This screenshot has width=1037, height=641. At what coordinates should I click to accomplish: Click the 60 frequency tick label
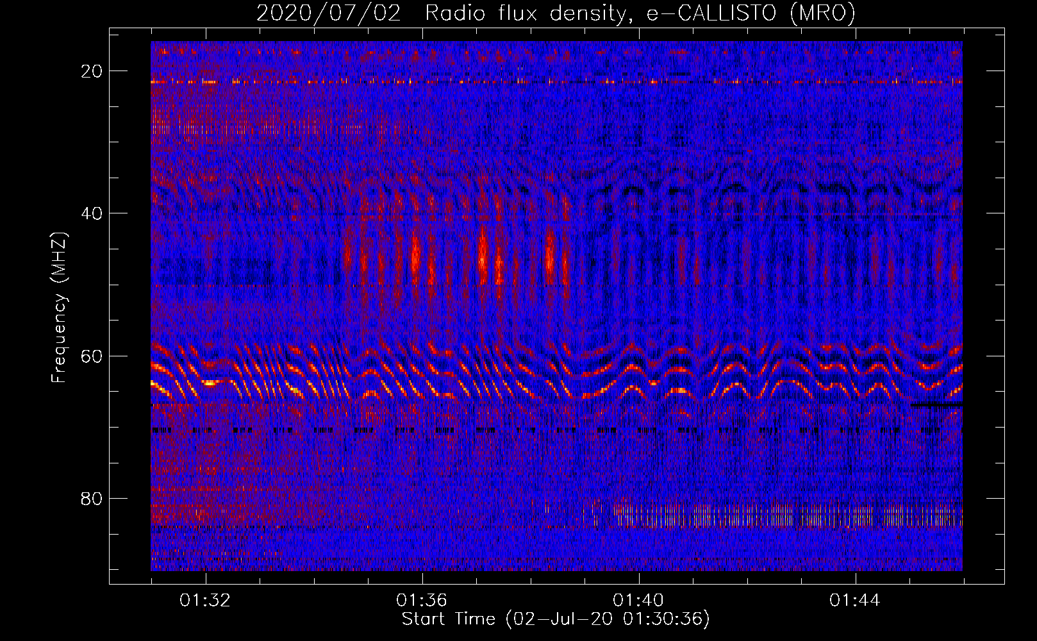pos(92,356)
